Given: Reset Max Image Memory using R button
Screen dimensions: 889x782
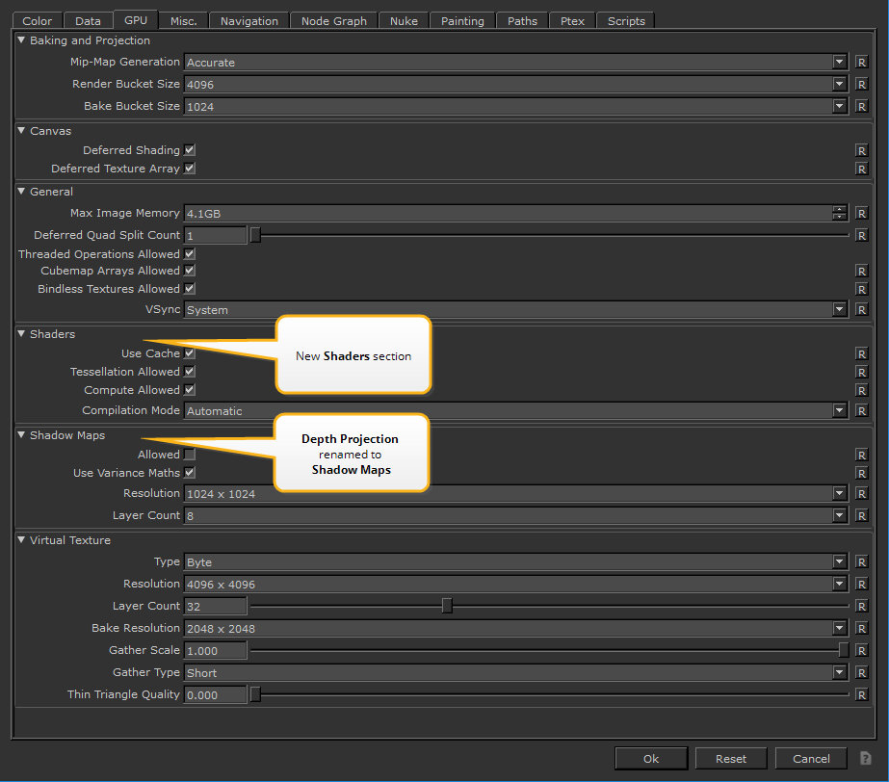Looking at the screenshot, I should tap(862, 214).
